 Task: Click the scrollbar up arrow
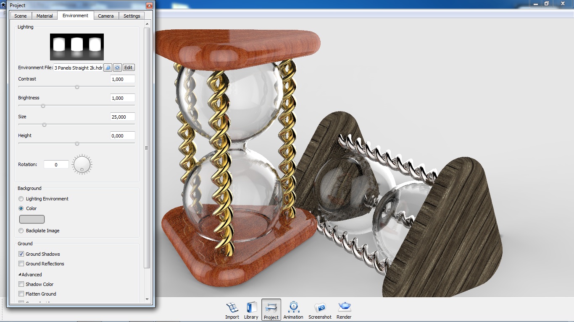[147, 24]
